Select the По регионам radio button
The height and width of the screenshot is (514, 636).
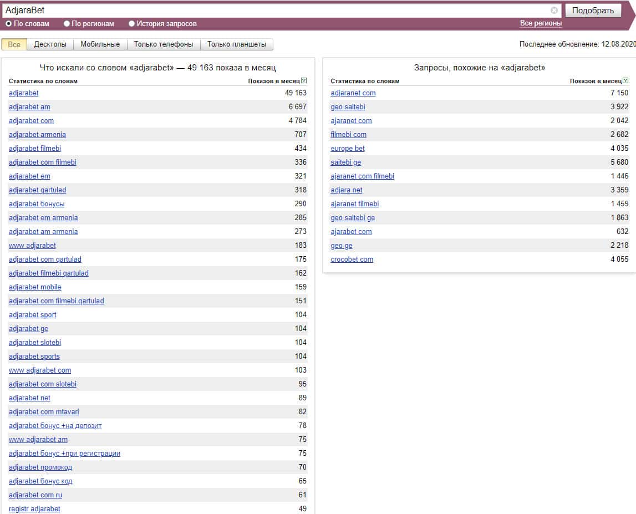[67, 24]
